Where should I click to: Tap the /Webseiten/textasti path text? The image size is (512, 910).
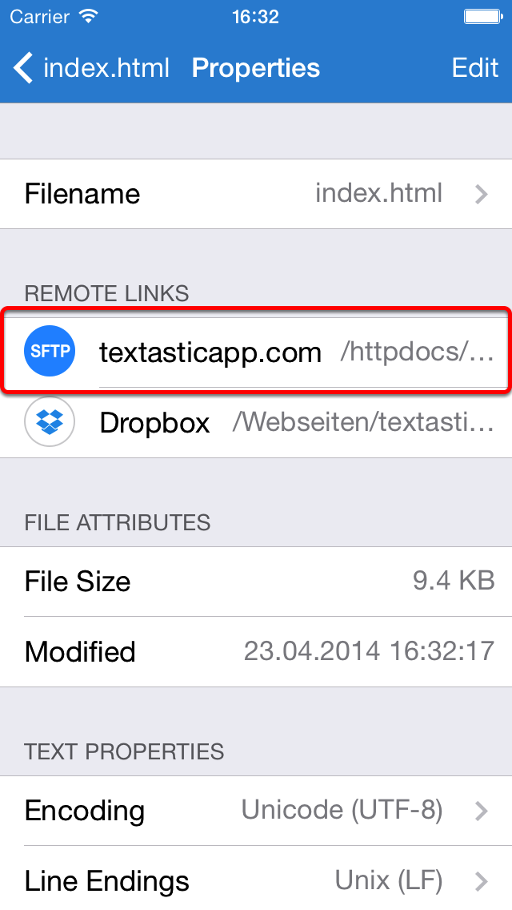(x=363, y=422)
